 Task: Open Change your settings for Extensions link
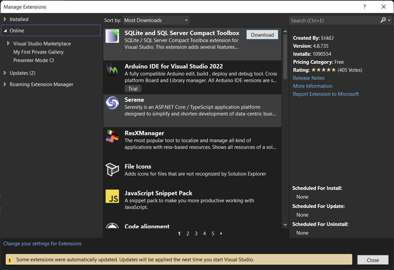tap(42, 244)
